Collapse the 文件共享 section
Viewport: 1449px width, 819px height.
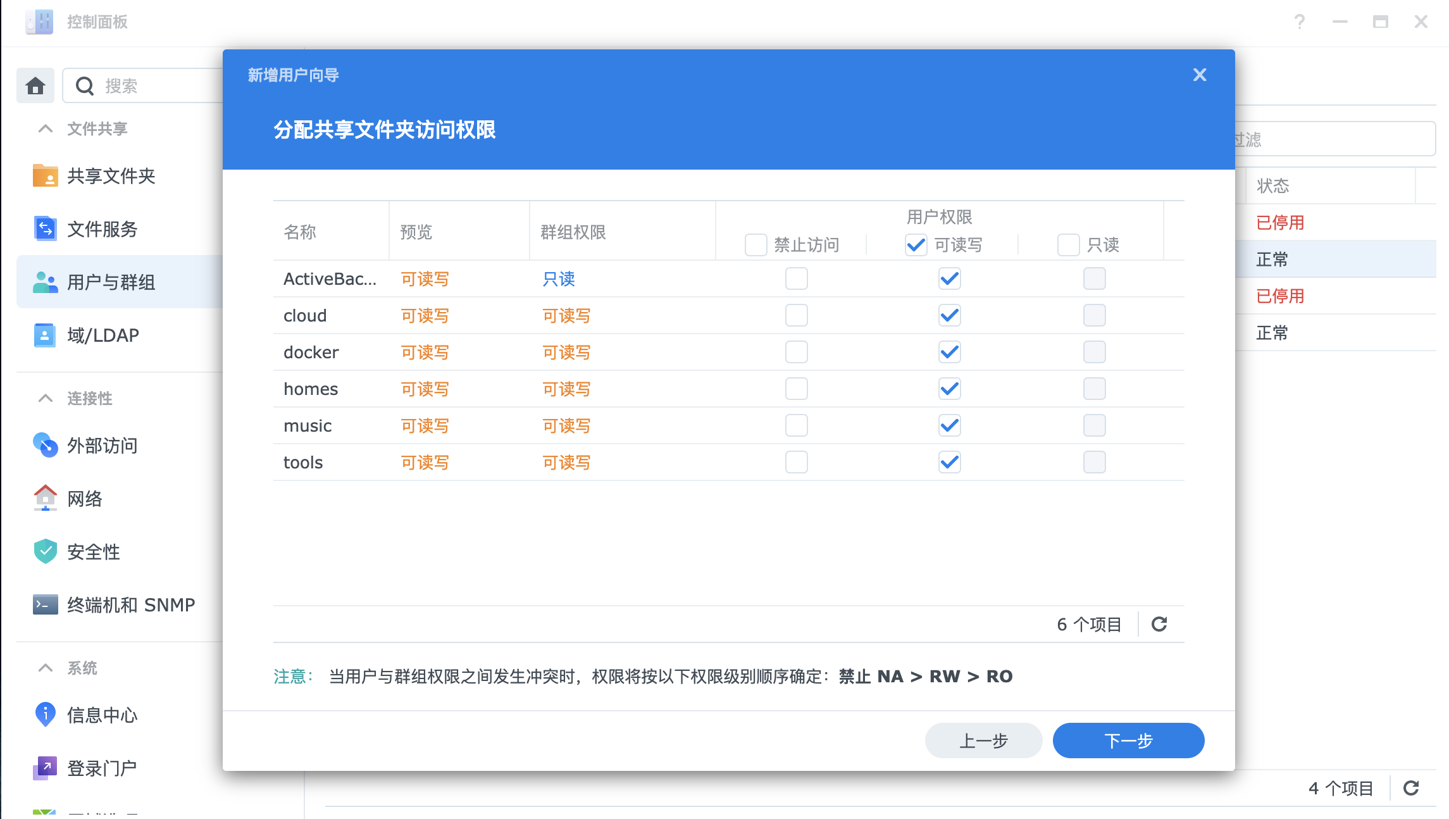coord(44,128)
